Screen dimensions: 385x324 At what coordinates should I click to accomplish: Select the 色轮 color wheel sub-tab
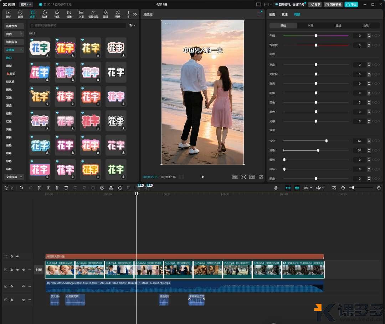pos(366,26)
